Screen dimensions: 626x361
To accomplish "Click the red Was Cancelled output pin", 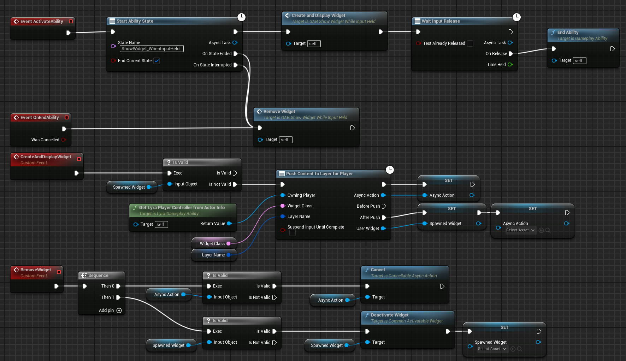I will tap(63, 140).
